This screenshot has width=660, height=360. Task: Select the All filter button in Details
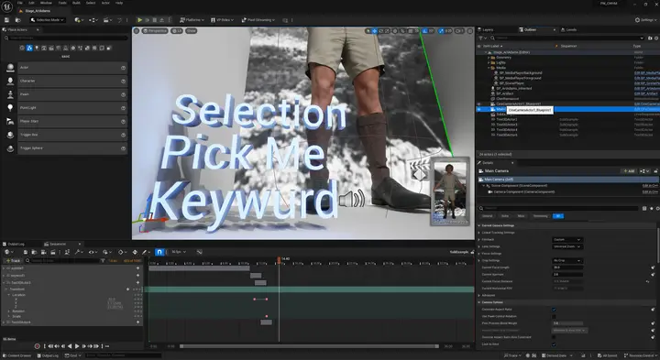pos(557,216)
